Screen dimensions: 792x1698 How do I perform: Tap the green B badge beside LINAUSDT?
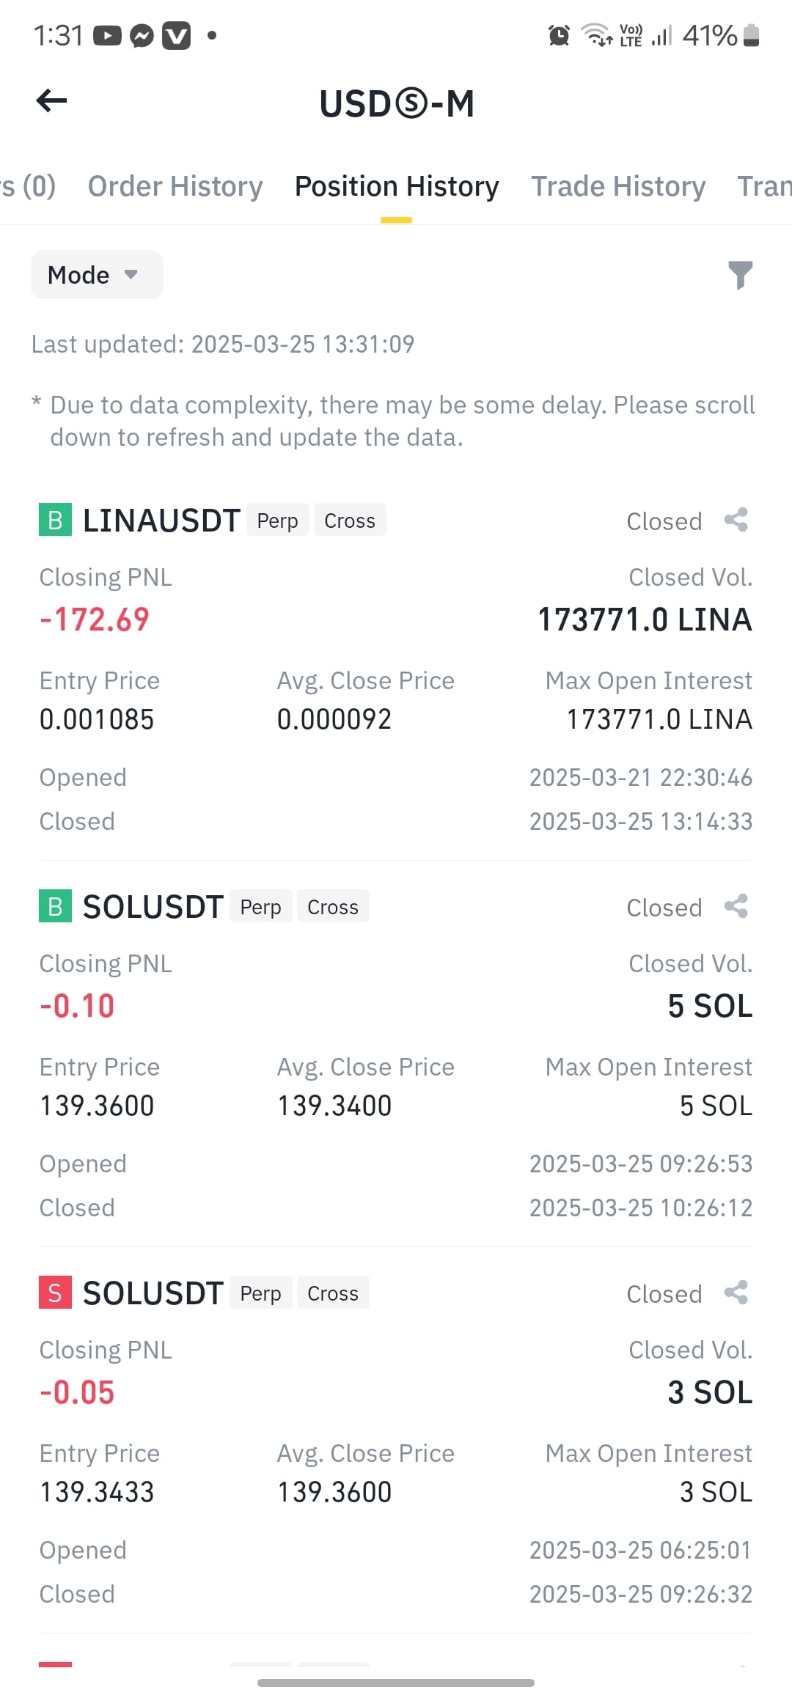tap(55, 520)
